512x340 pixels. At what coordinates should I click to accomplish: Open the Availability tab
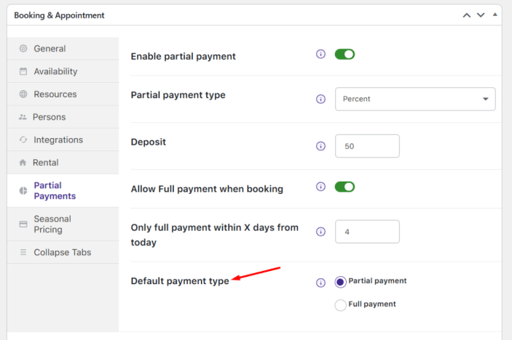[x=63, y=71]
